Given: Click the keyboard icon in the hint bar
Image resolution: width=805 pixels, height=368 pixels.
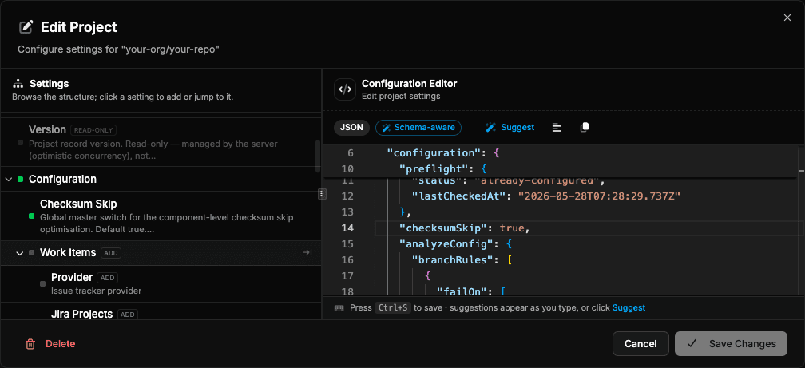Looking at the screenshot, I should pyautogui.click(x=339, y=308).
